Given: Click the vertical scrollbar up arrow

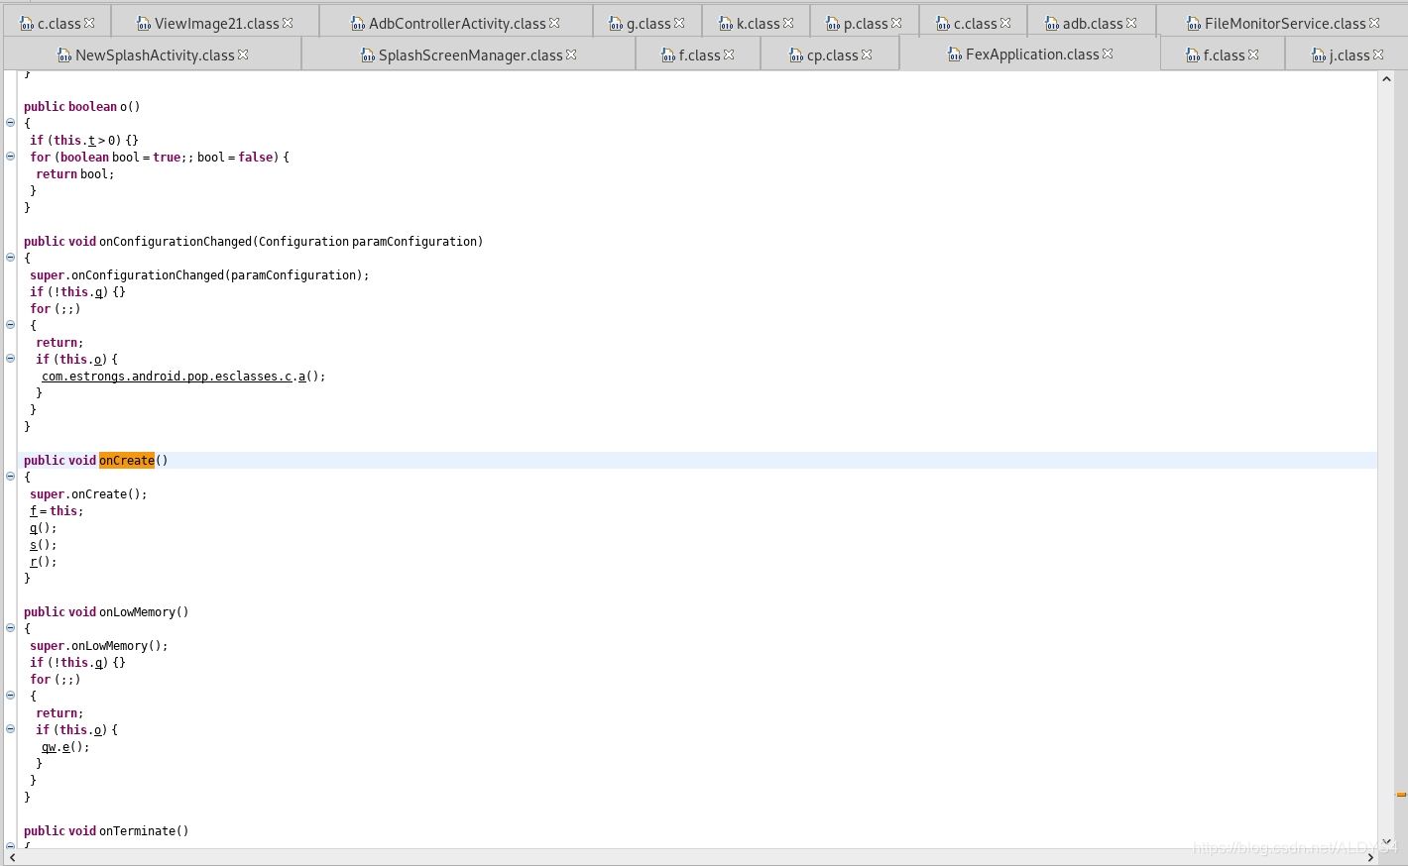Looking at the screenshot, I should tap(1386, 79).
